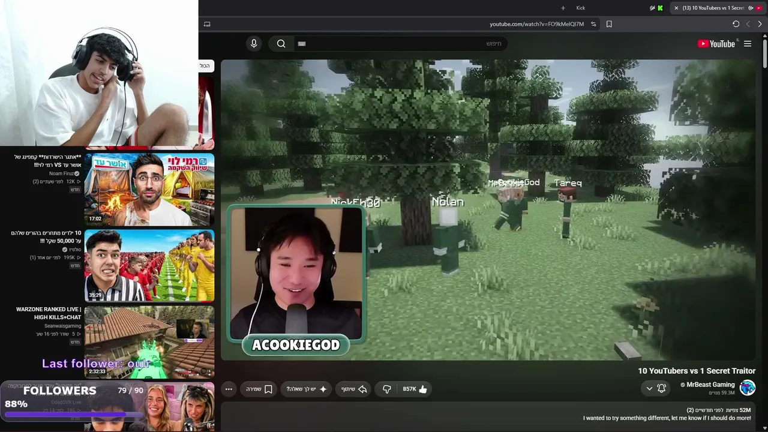
Task: Share the video using the שיתוף button
Action: (354, 389)
